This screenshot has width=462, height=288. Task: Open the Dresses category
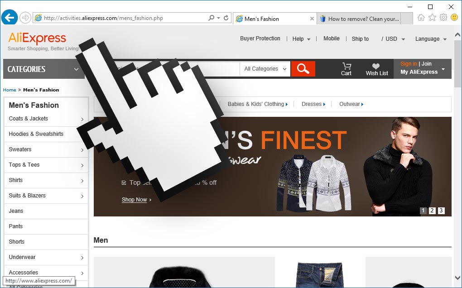click(x=312, y=104)
